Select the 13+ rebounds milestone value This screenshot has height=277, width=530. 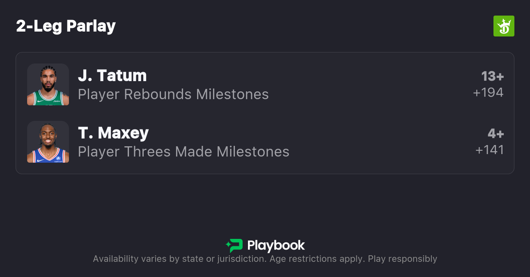point(492,76)
